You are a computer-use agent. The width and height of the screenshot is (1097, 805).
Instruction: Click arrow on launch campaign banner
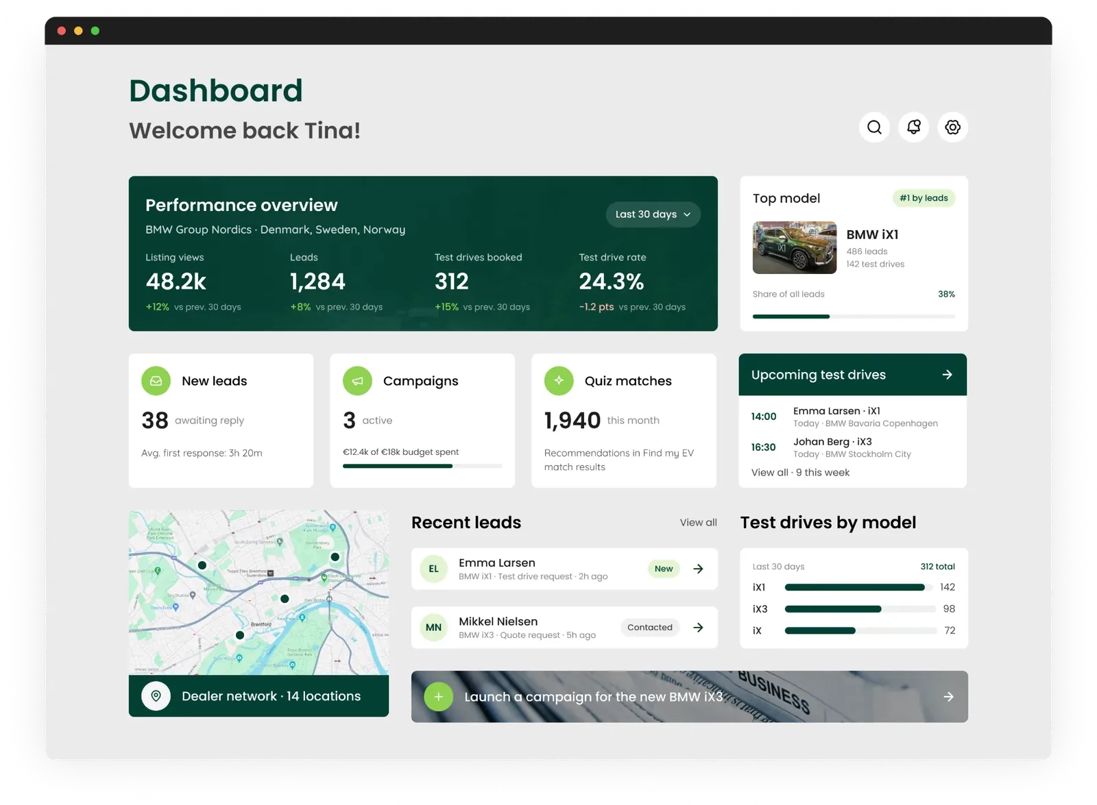948,697
